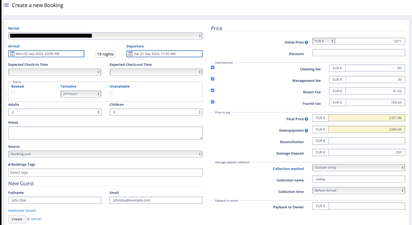This screenshot has width=412, height=225.
Task: Click the Adults number stepper
Action: 98,112
